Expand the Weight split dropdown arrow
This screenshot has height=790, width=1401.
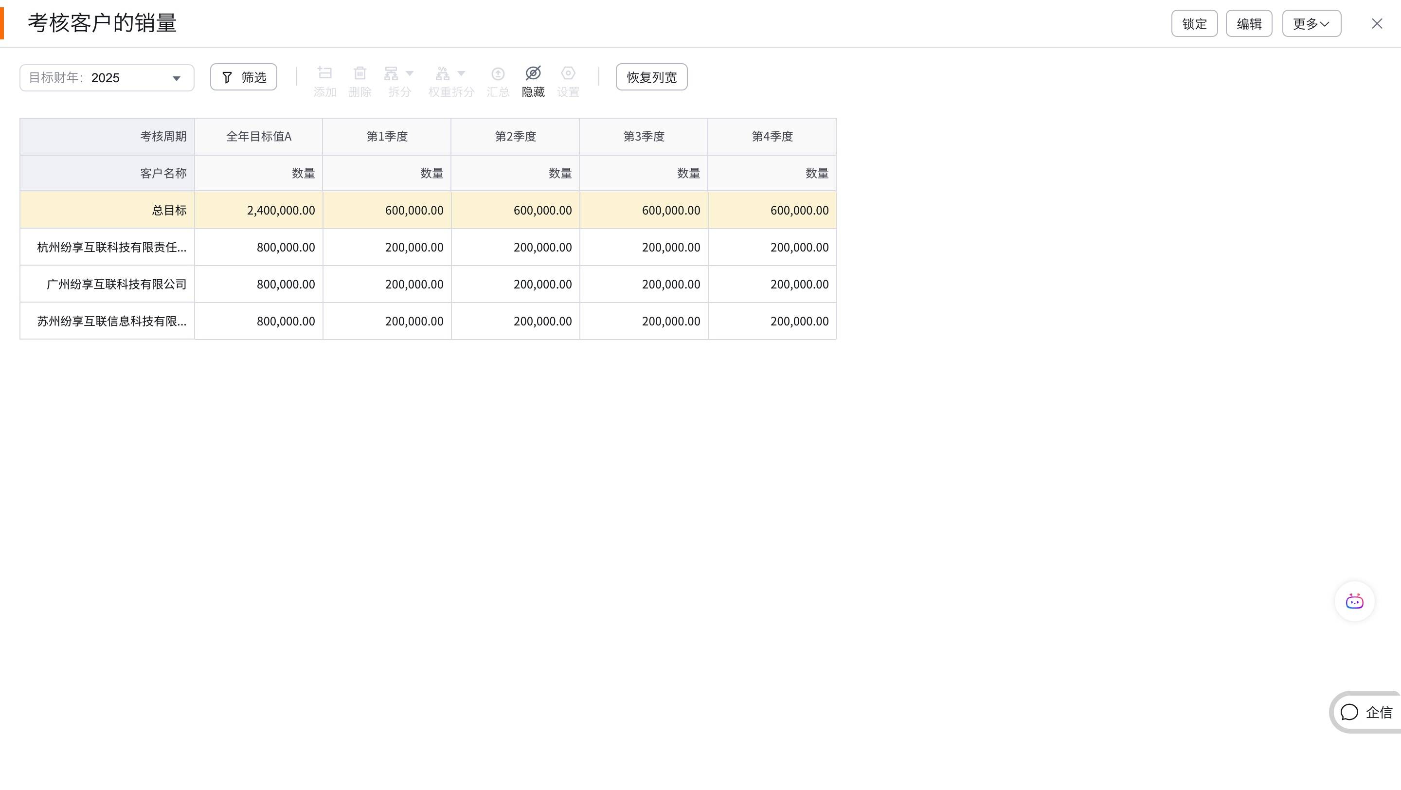(461, 73)
